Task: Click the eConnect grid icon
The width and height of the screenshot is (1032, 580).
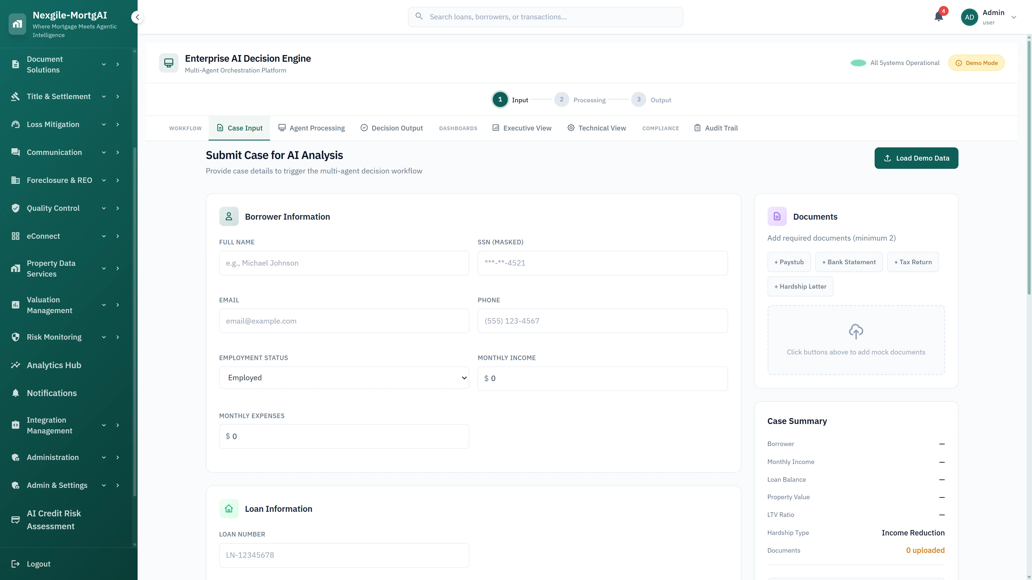Action: pyautogui.click(x=15, y=236)
